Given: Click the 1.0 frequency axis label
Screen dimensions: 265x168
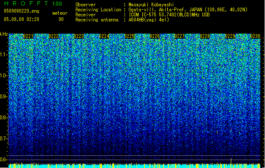Looking at the screenshot, I should pos(4,76).
